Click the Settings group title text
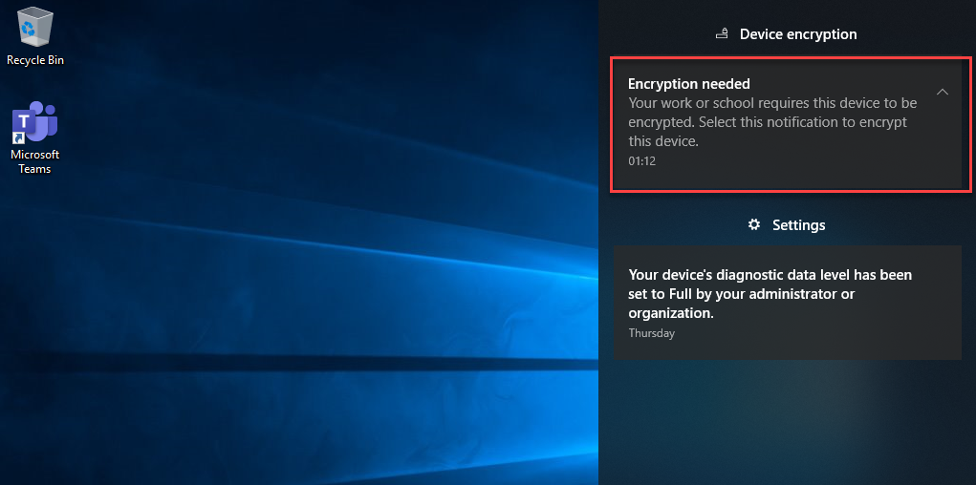976x485 pixels. tap(798, 224)
